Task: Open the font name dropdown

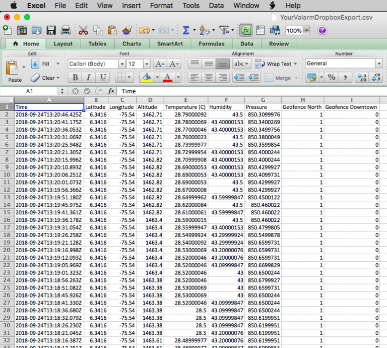Action: pos(121,64)
